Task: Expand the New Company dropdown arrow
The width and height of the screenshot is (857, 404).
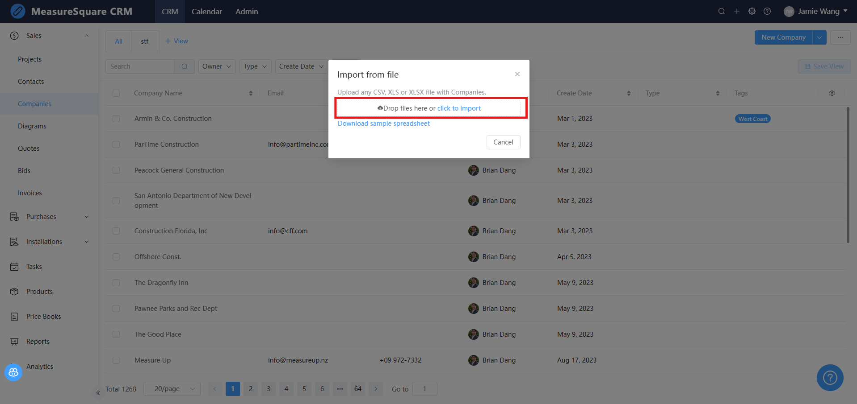Action: click(x=819, y=37)
